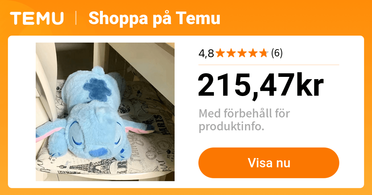This screenshot has height=195, width=372.
Task: Click the 215,47kr price
Action: [261, 85]
